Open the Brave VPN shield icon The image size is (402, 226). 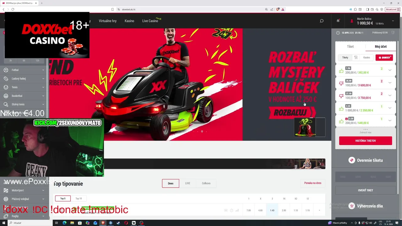[382, 9]
